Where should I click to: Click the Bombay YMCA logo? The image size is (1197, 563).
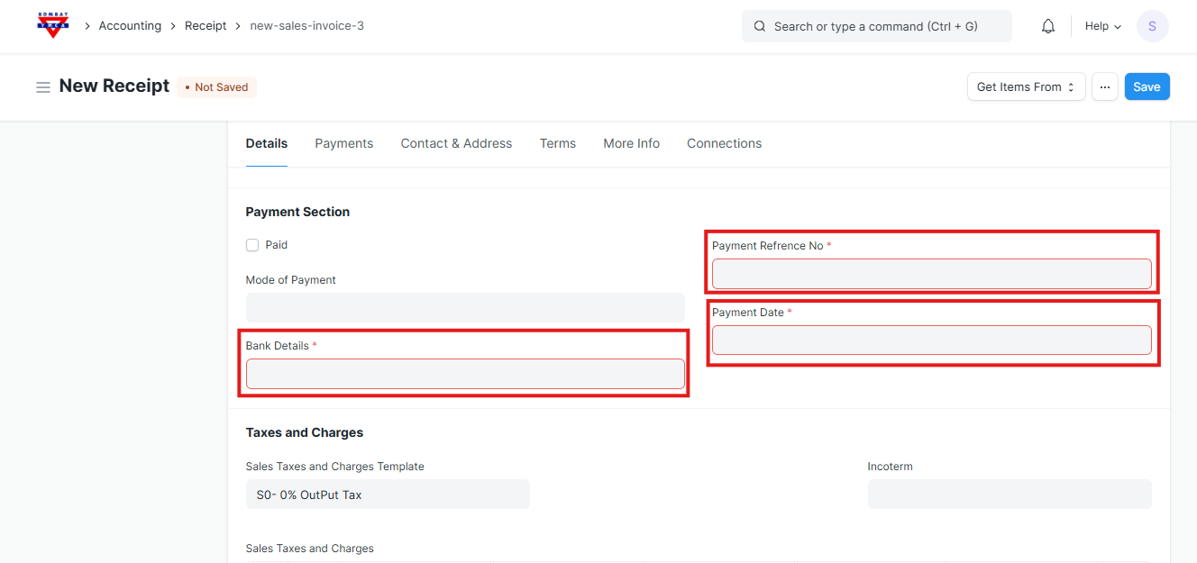(52, 25)
